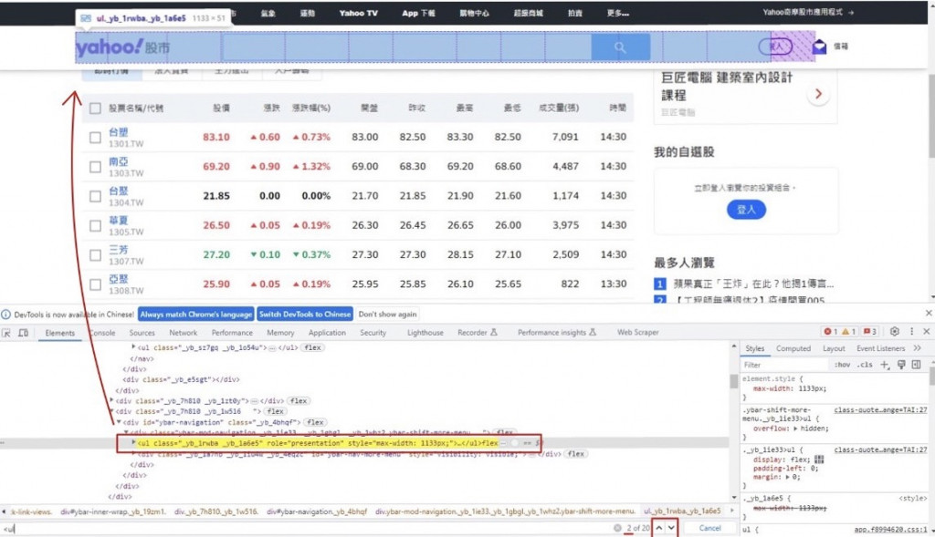Image resolution: width=935 pixels, height=537 pixels.
Task: Click the search magnifier button on Yahoo bar
Action: coord(620,47)
